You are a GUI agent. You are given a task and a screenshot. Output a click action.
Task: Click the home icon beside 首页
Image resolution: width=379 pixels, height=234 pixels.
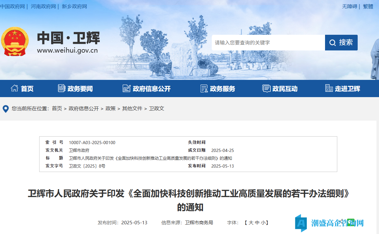[x=14, y=88]
